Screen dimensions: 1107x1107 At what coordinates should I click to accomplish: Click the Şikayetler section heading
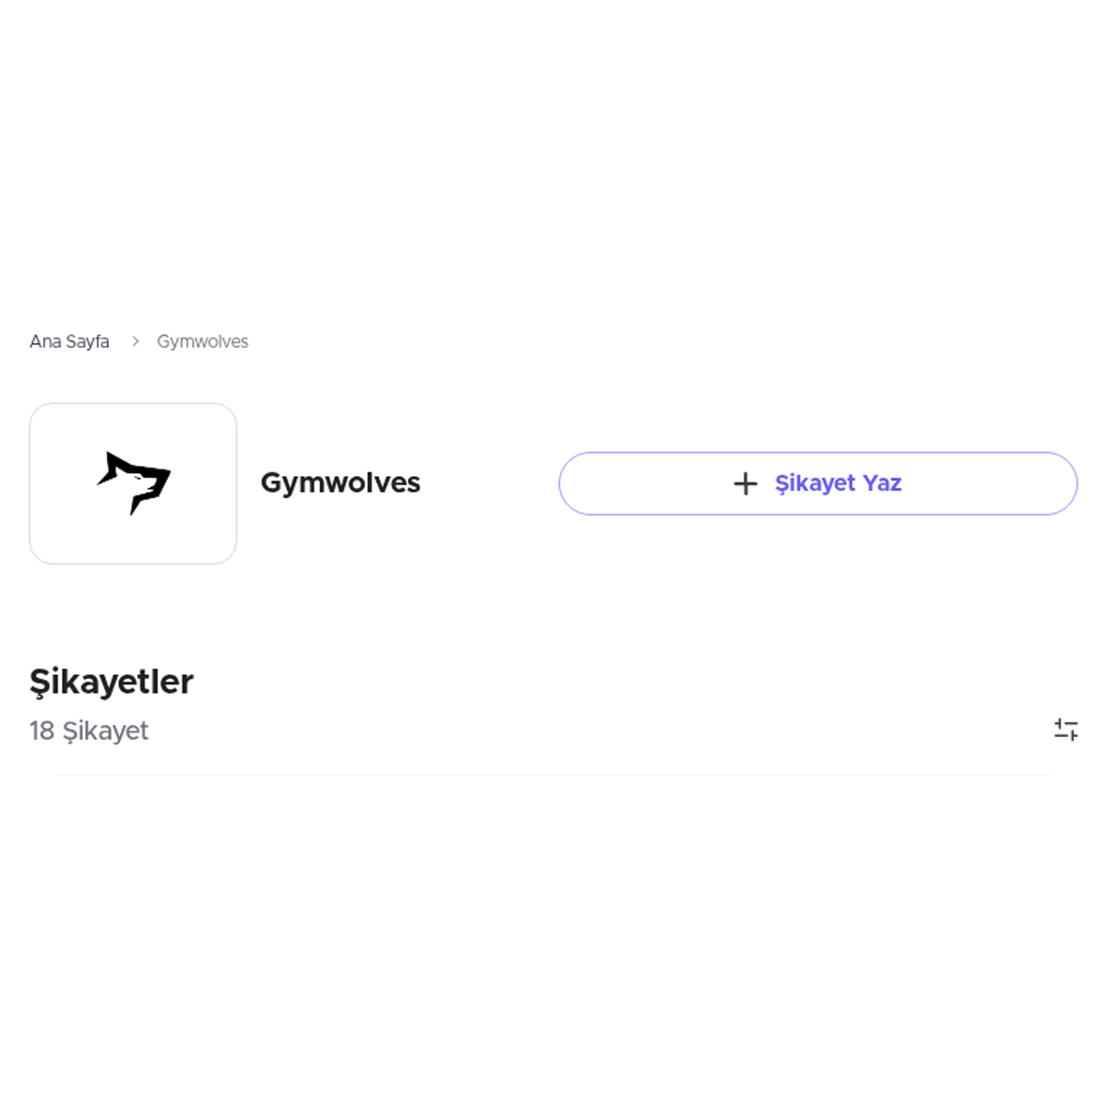coord(112,682)
